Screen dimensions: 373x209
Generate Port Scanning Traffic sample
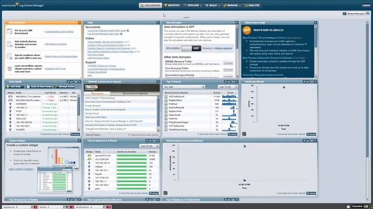click(228, 70)
